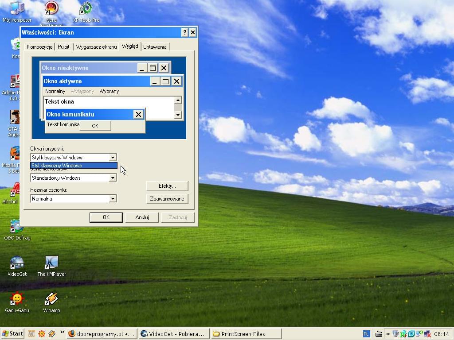
Task: Click the taskbar clock showing 08:14
Action: click(x=441, y=334)
